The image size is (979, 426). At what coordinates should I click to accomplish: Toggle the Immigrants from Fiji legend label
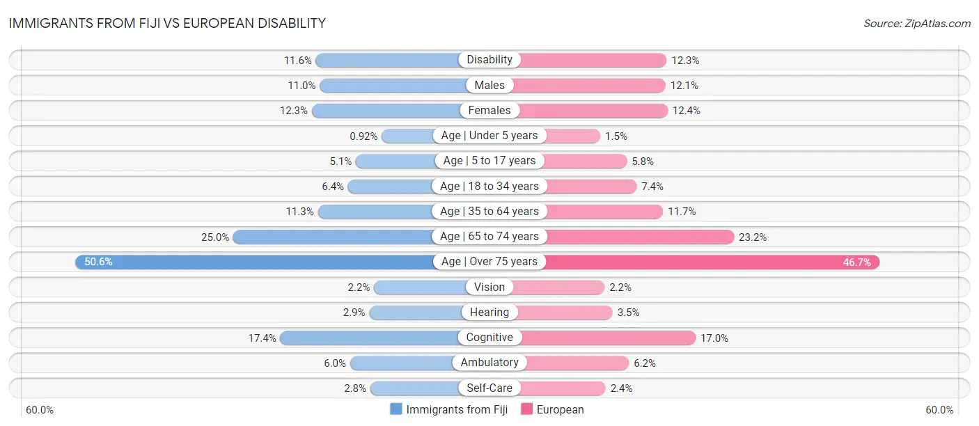(457, 409)
